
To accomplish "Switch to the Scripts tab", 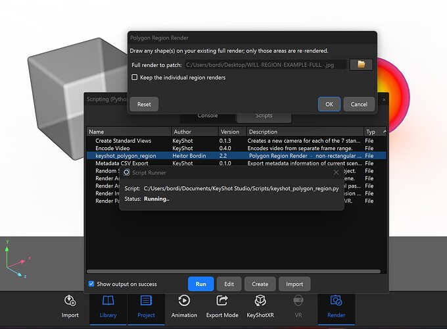I will tap(264, 116).
